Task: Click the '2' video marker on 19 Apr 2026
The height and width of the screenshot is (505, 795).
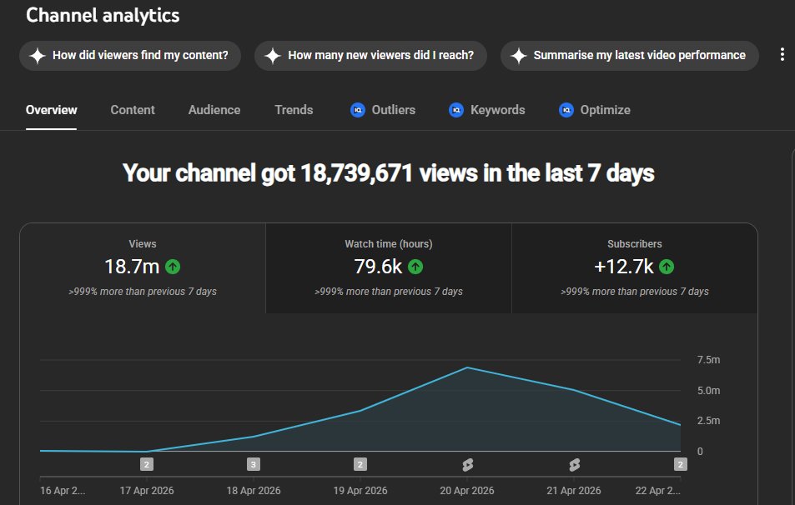Action: point(360,464)
